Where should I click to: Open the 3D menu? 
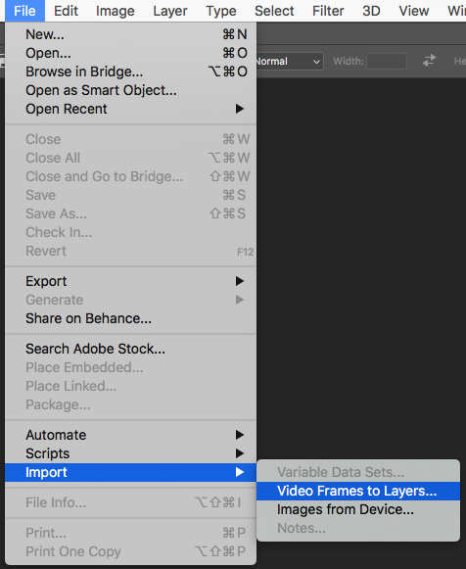tap(371, 11)
